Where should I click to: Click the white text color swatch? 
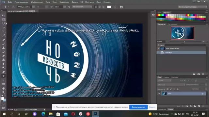[109, 7]
